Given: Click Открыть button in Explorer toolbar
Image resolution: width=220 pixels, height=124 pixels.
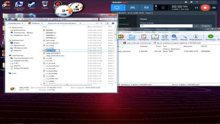Looking at the screenshot, I should click(x=34, y=23).
